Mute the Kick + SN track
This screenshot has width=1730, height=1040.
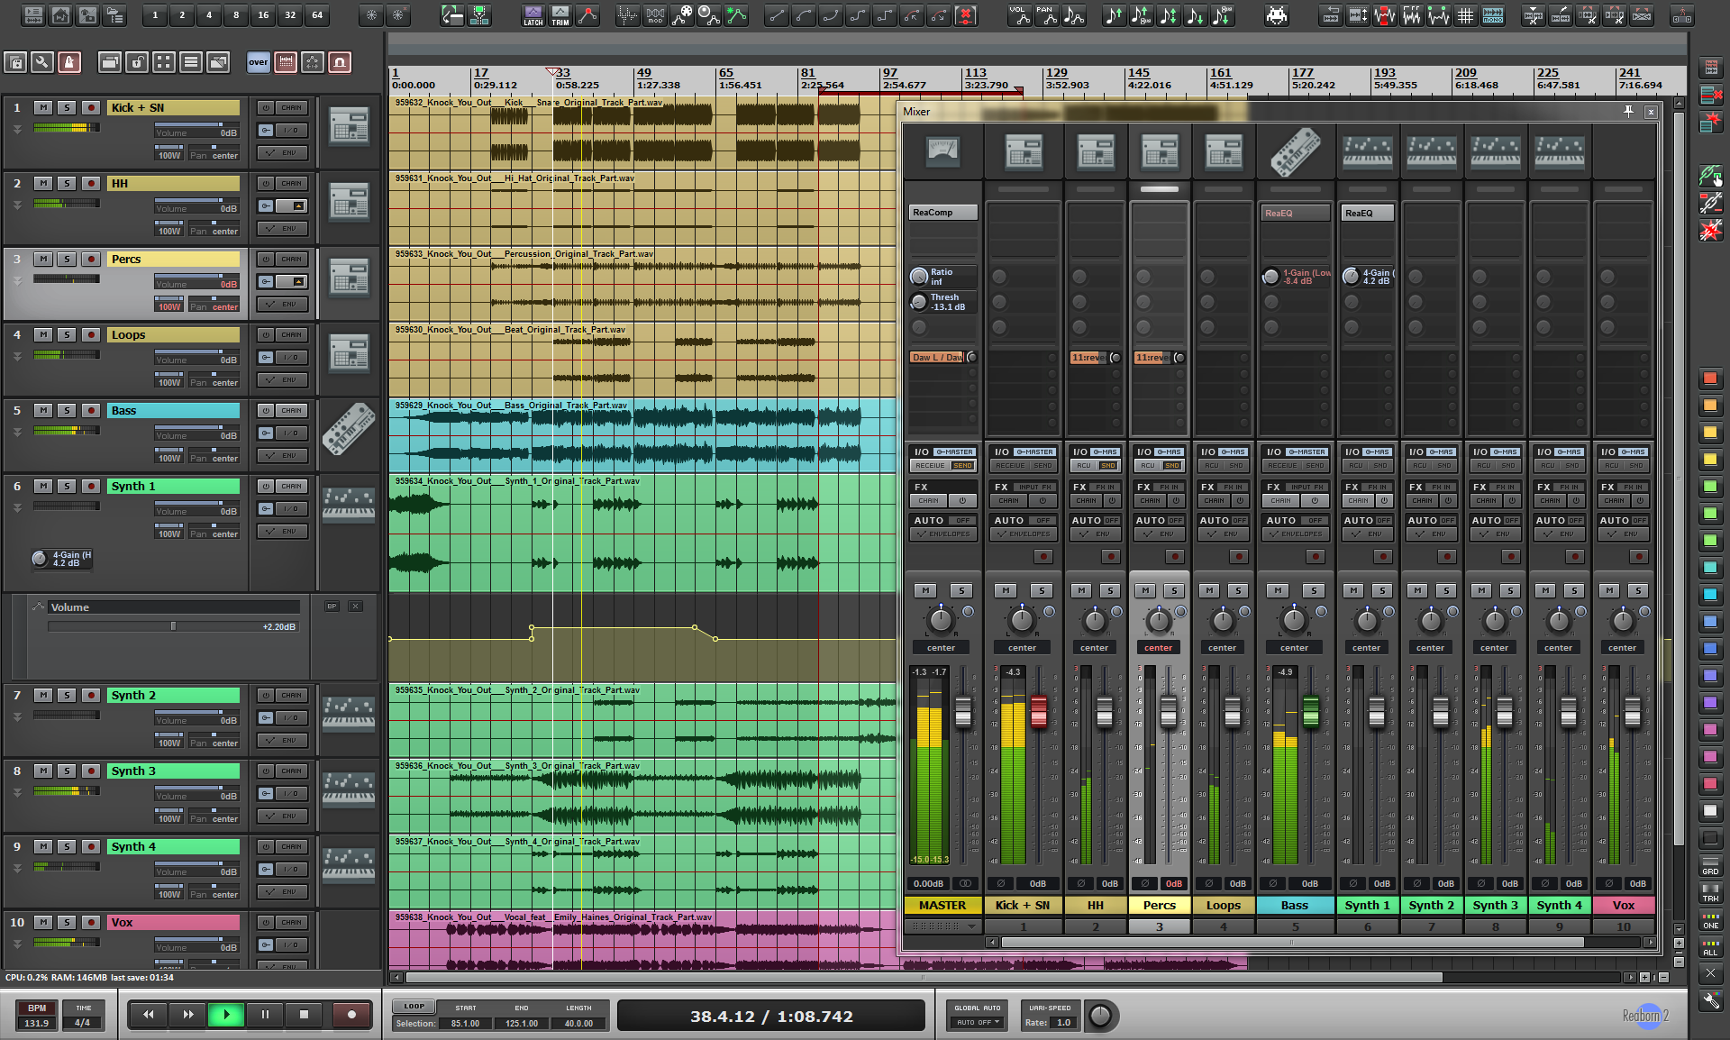(42, 107)
